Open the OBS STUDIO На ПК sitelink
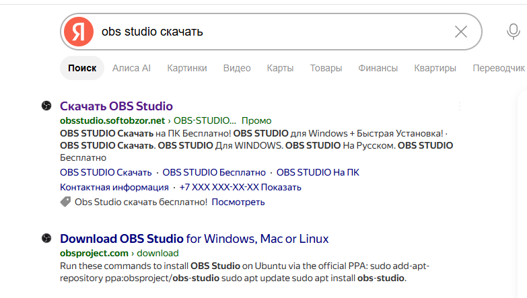The image size is (527, 298). click(318, 172)
